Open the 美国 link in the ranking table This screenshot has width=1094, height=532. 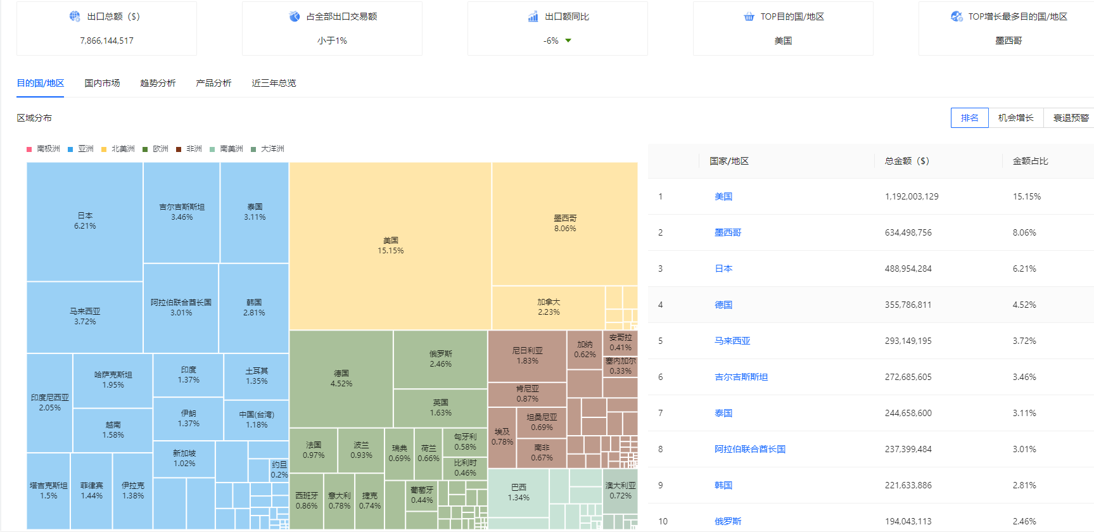coord(723,196)
